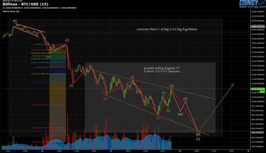
Task: Click the 9000 price axis label
Action: point(258,119)
